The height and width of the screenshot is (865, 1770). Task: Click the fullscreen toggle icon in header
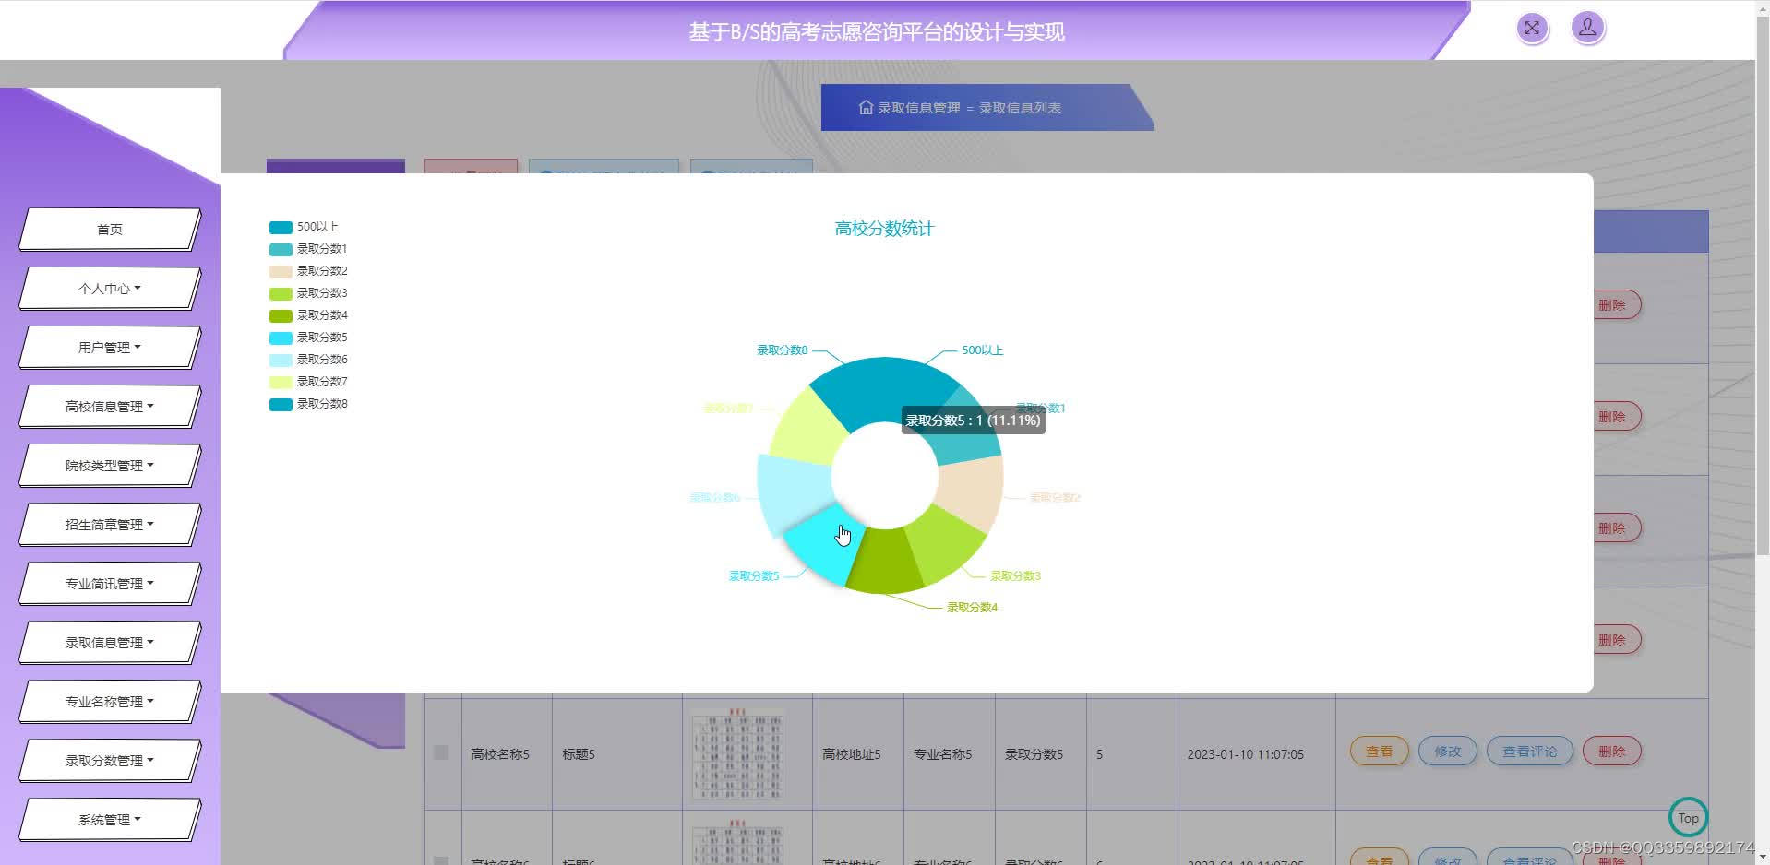1532,28
